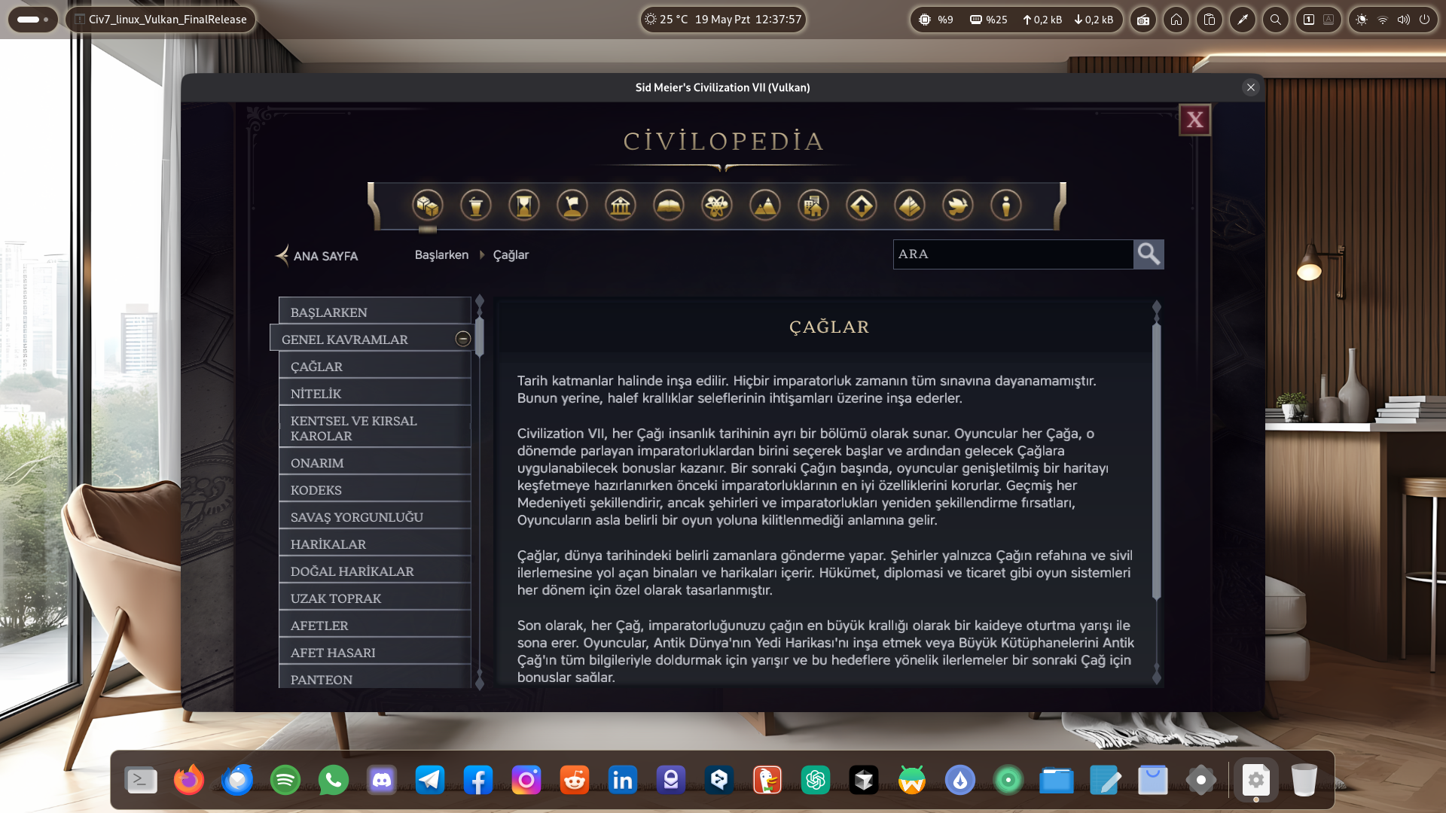Select the PANTEON entry

(374, 677)
